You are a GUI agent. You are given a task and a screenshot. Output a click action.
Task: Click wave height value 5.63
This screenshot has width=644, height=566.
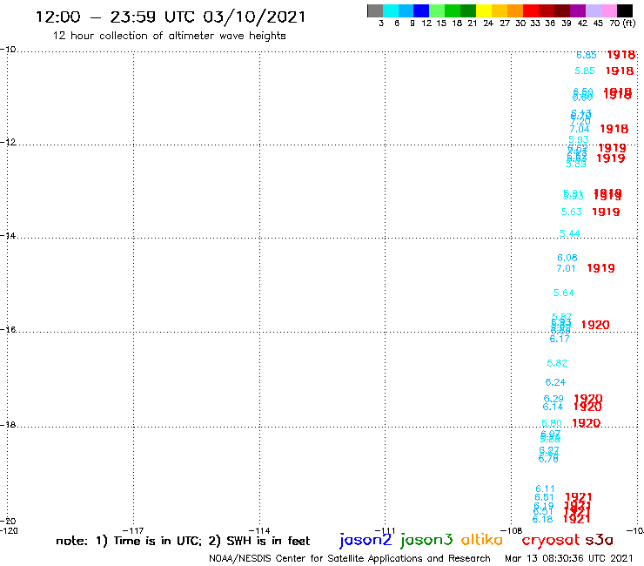click(x=571, y=212)
